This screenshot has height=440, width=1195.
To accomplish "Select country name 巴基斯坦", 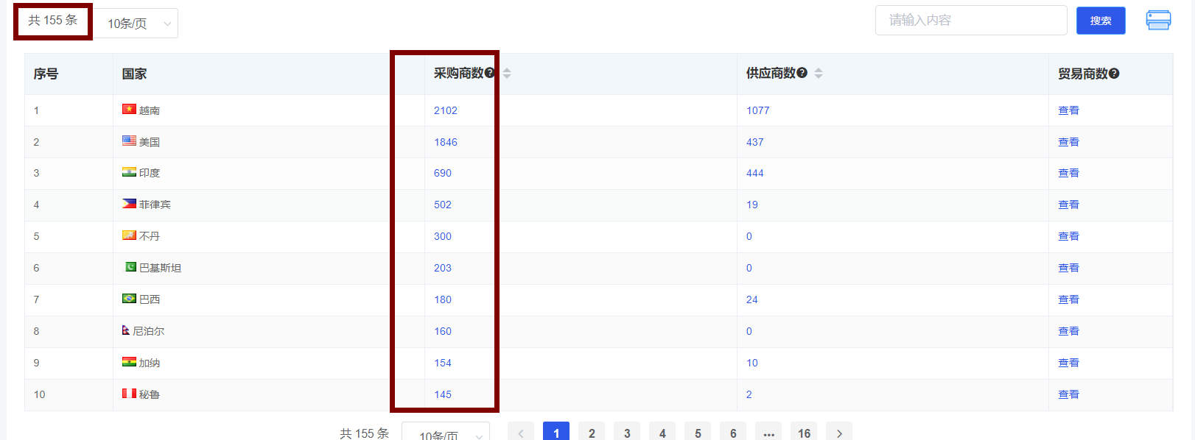I will (x=160, y=268).
